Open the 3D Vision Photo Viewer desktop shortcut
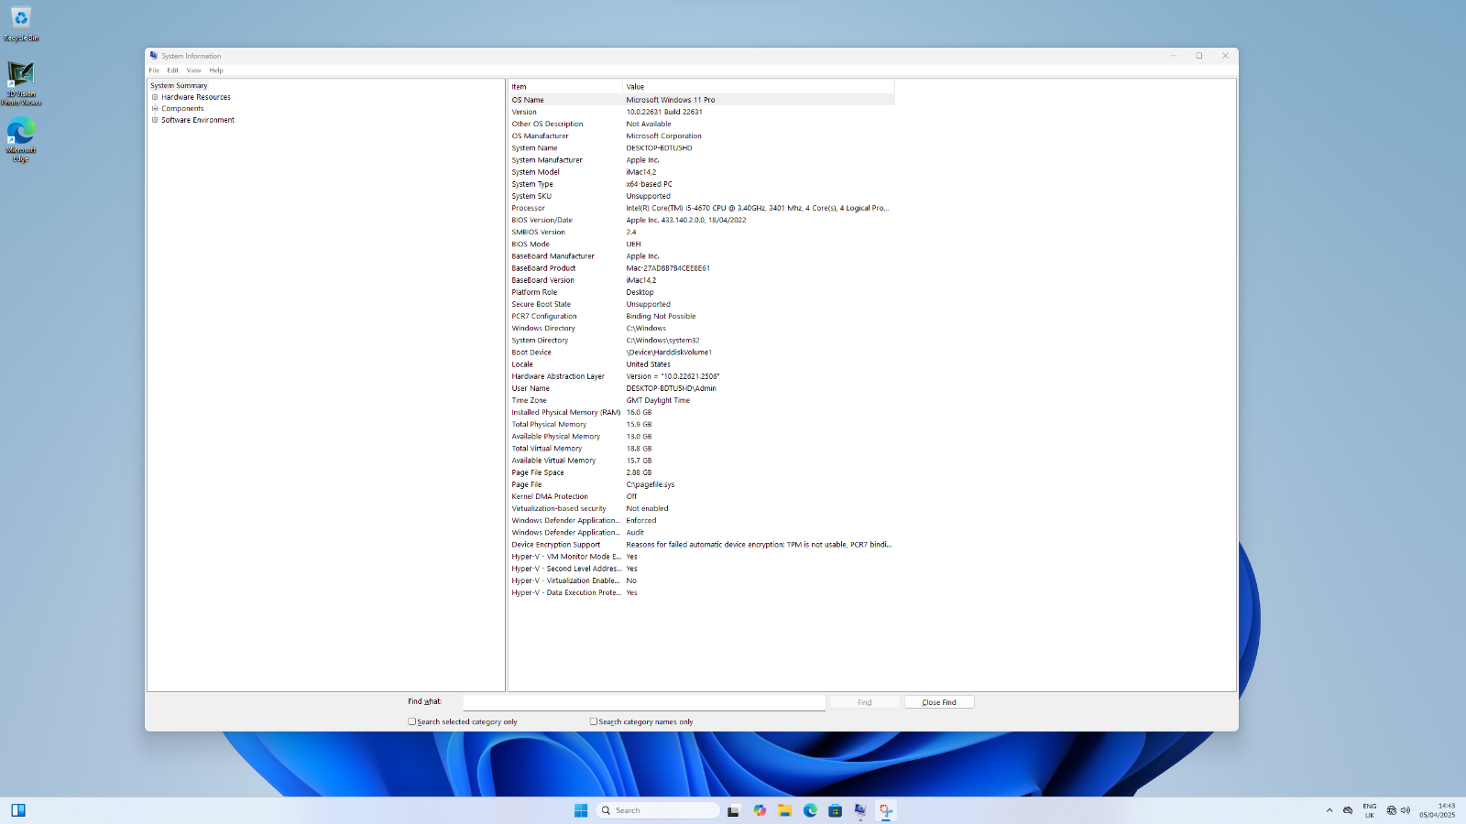The width and height of the screenshot is (1466, 824). 20,83
